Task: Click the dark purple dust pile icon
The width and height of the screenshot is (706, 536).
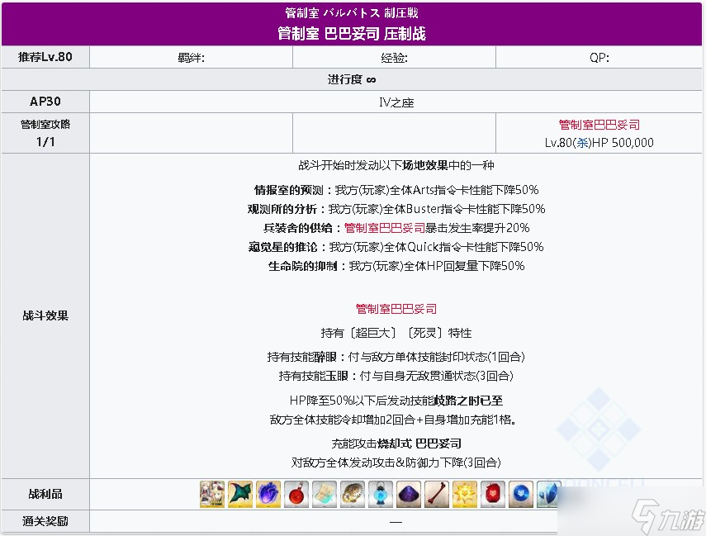Action: (x=409, y=494)
